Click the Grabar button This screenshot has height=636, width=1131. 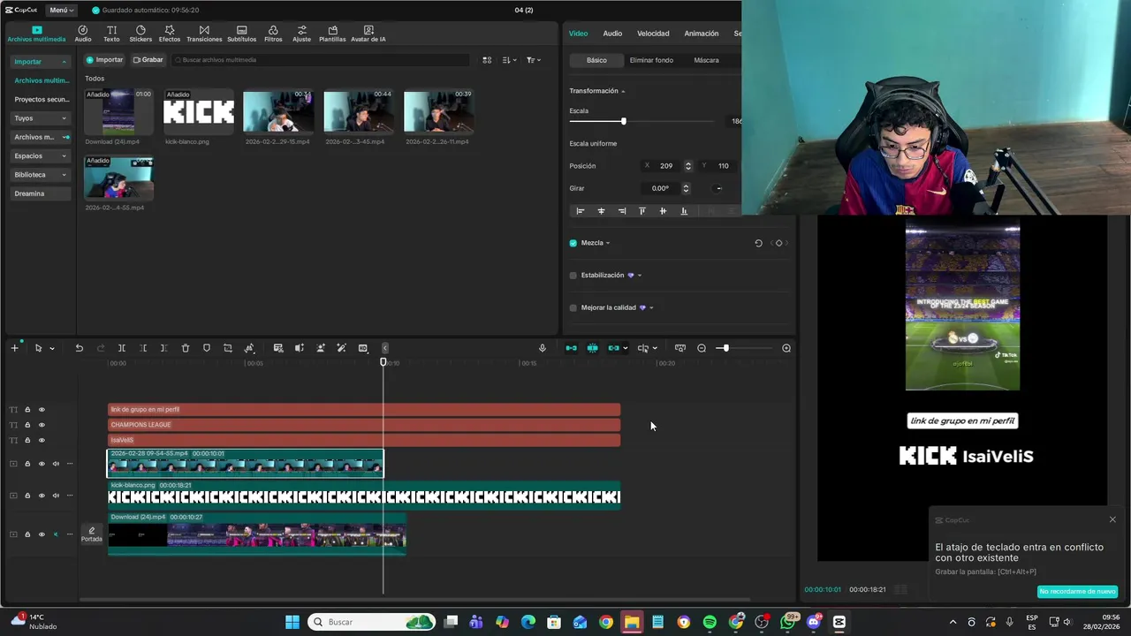click(x=148, y=60)
